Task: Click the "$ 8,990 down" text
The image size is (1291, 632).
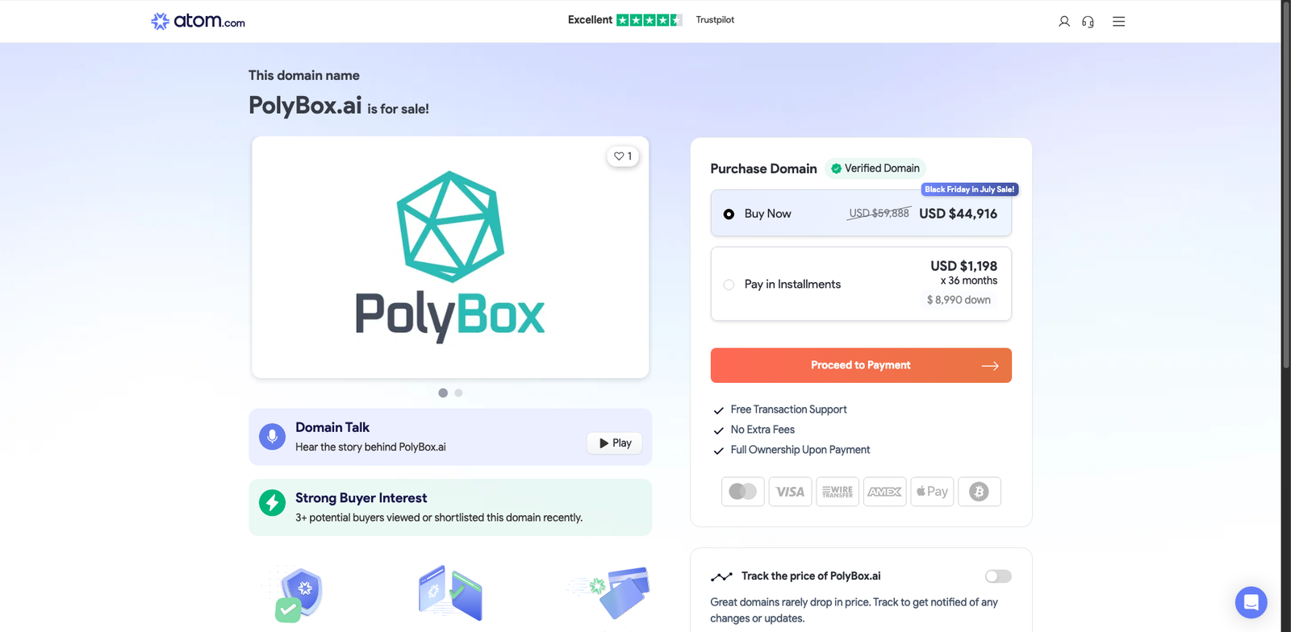Action: click(959, 300)
